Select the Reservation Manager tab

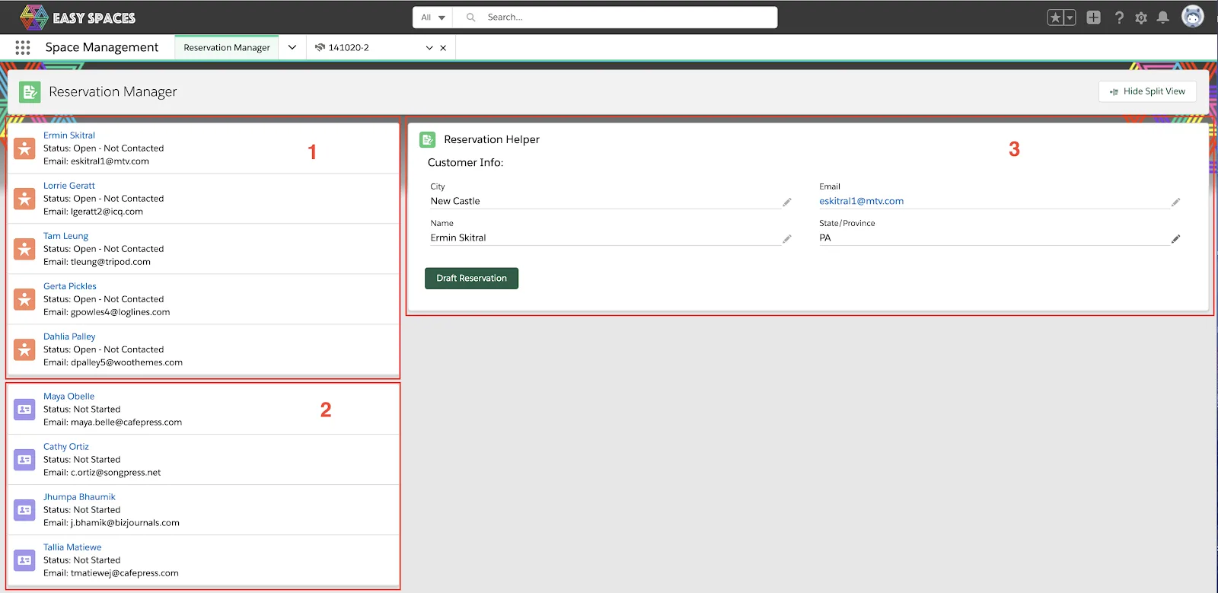click(x=227, y=47)
